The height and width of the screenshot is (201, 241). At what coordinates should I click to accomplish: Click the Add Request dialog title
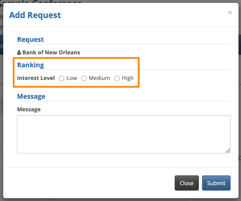35,15
